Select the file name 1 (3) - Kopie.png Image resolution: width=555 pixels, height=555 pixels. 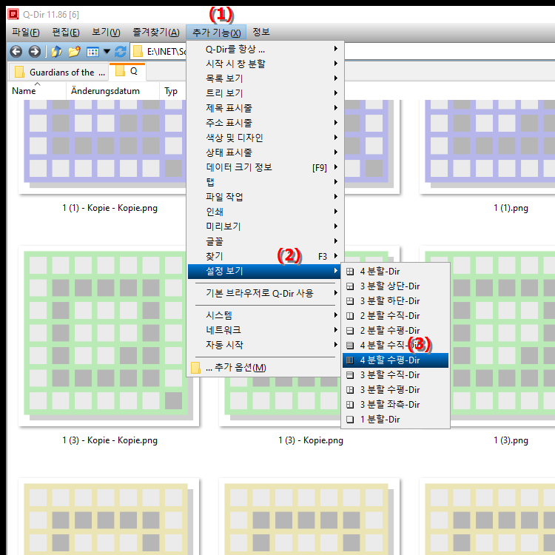[x=310, y=440]
